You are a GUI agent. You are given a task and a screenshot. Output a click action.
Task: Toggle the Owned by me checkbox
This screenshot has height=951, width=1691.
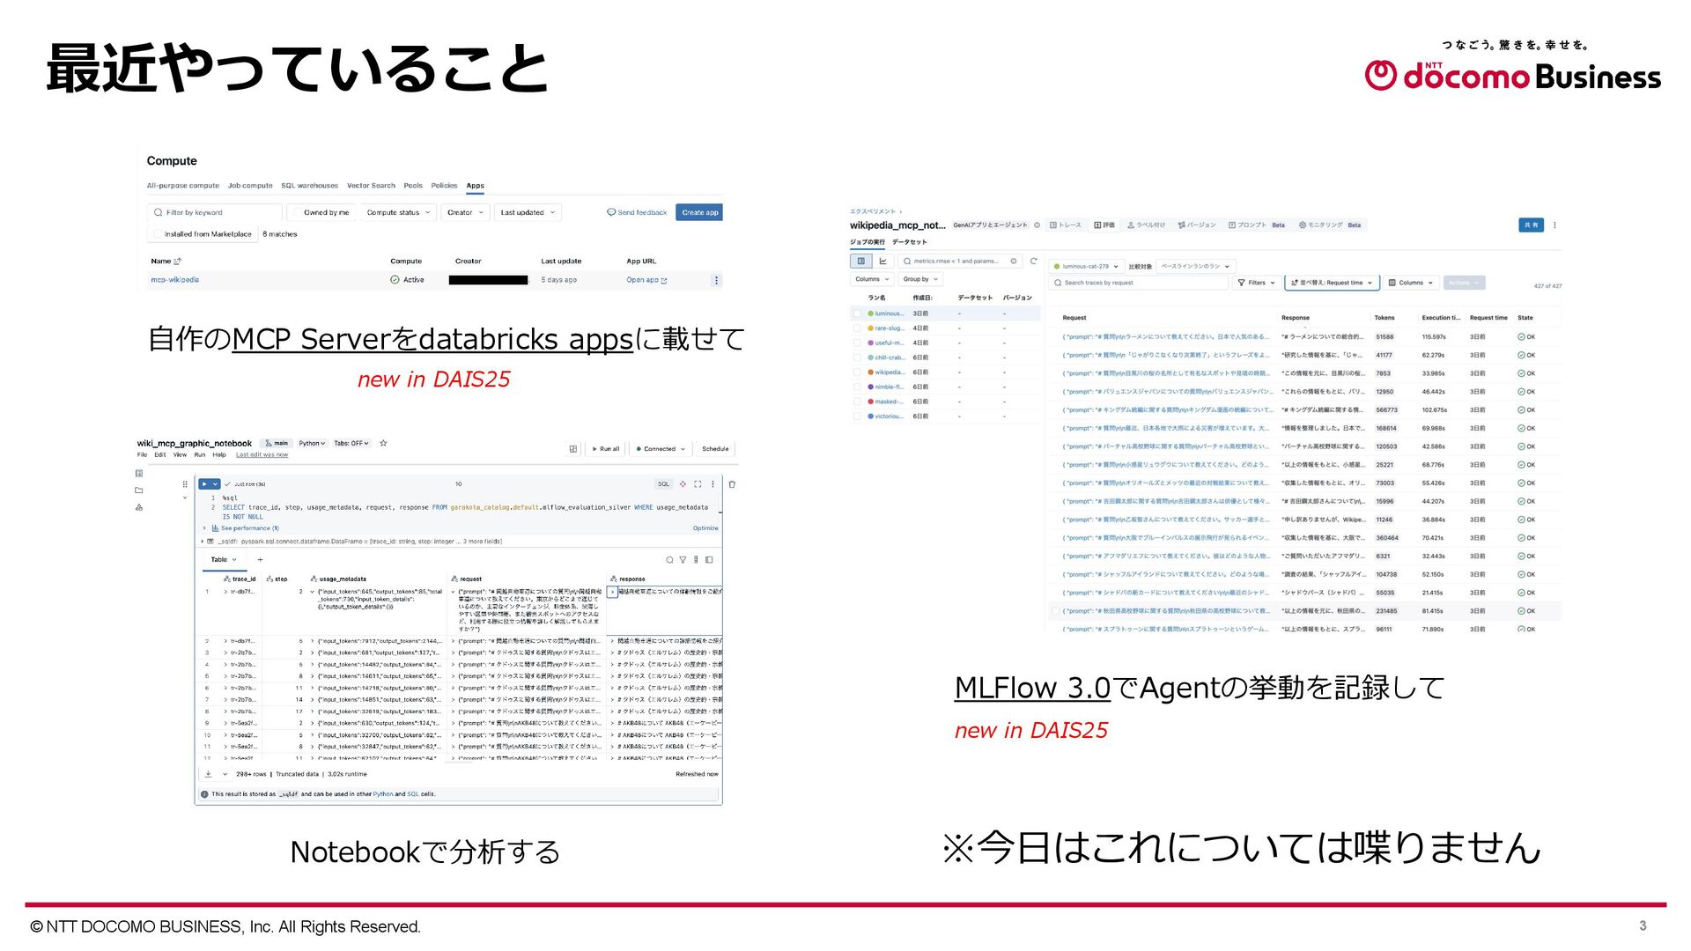point(297,212)
